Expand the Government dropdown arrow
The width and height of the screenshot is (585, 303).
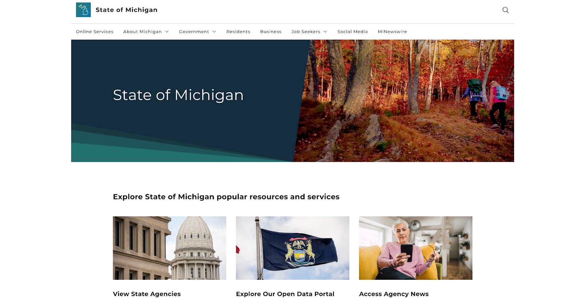click(214, 32)
